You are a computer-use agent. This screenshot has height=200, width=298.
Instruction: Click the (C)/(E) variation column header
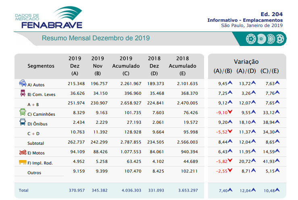pyautogui.click(x=270, y=71)
